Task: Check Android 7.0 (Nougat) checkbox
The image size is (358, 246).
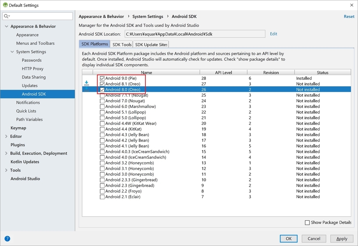Action: 102,101
